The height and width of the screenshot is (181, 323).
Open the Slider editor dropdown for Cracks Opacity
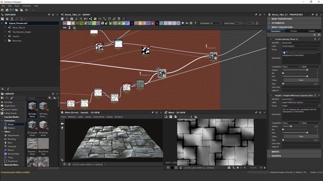tap(311, 67)
